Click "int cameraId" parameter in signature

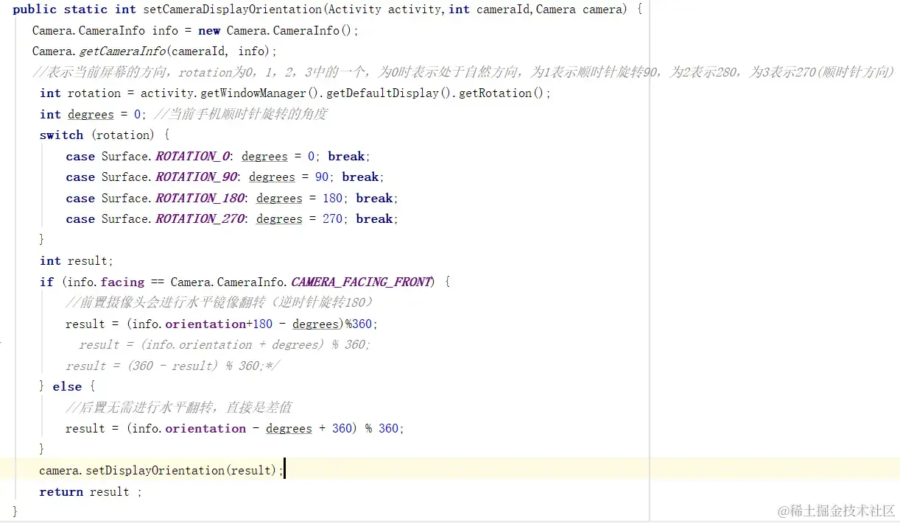489,10
